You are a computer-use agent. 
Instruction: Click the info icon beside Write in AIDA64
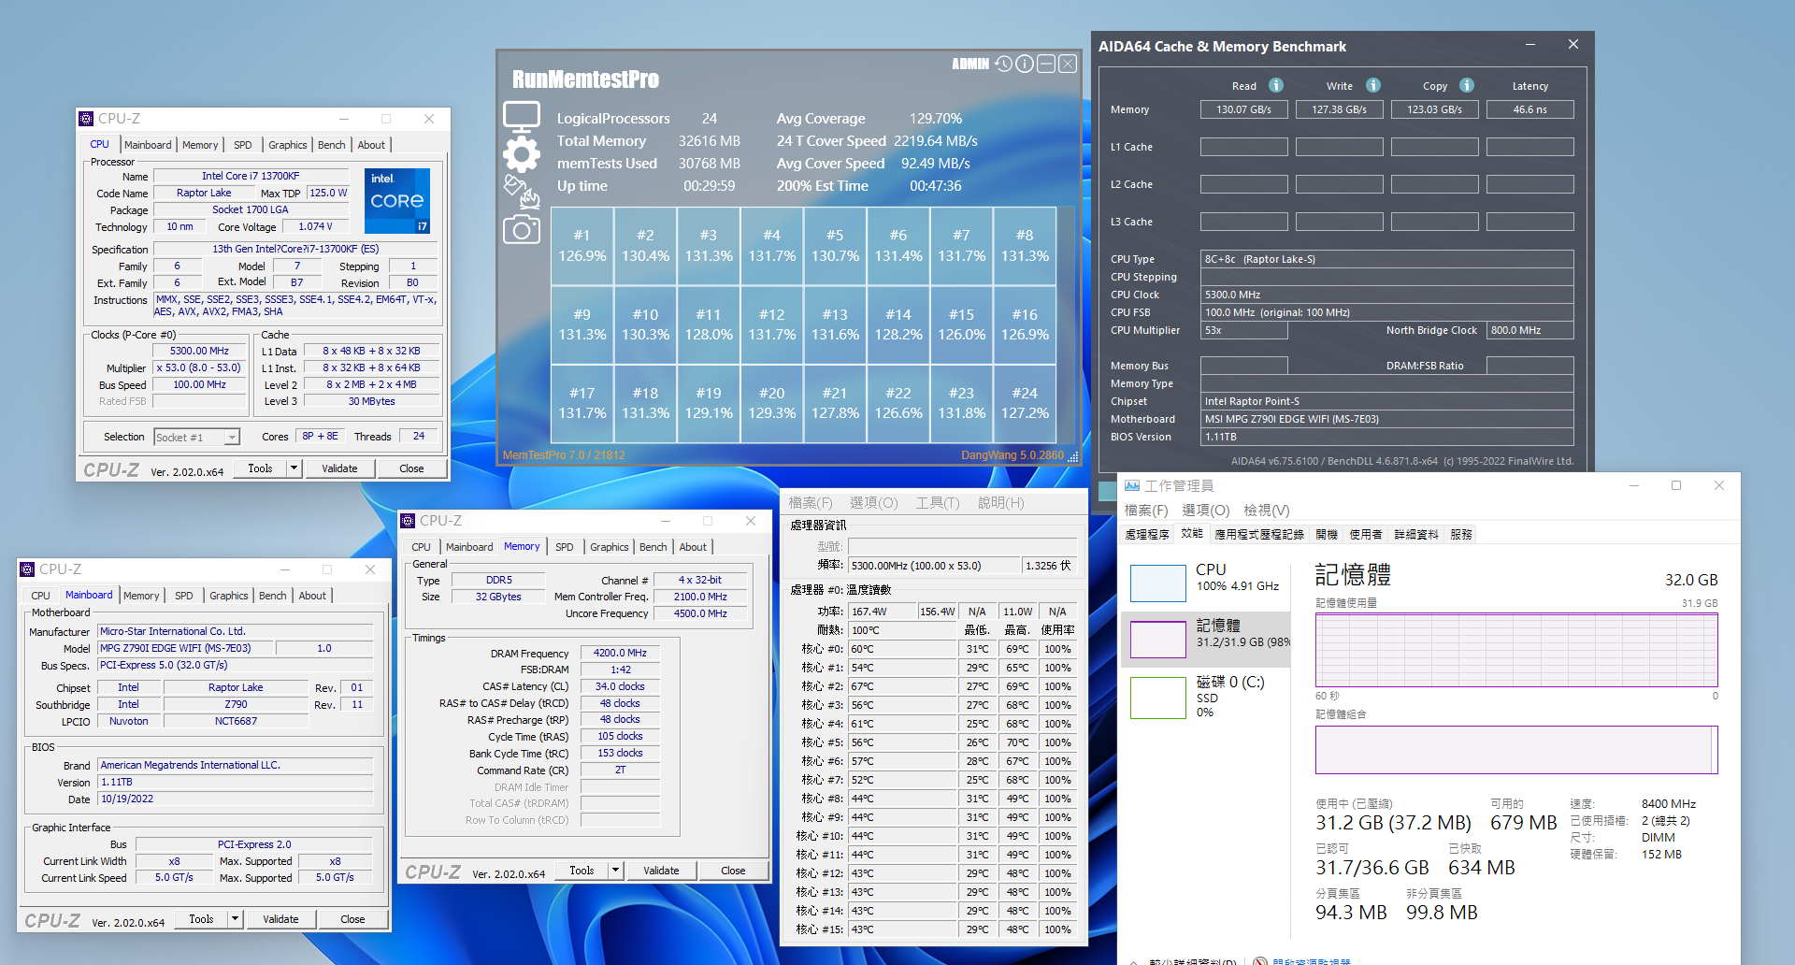tap(1373, 85)
